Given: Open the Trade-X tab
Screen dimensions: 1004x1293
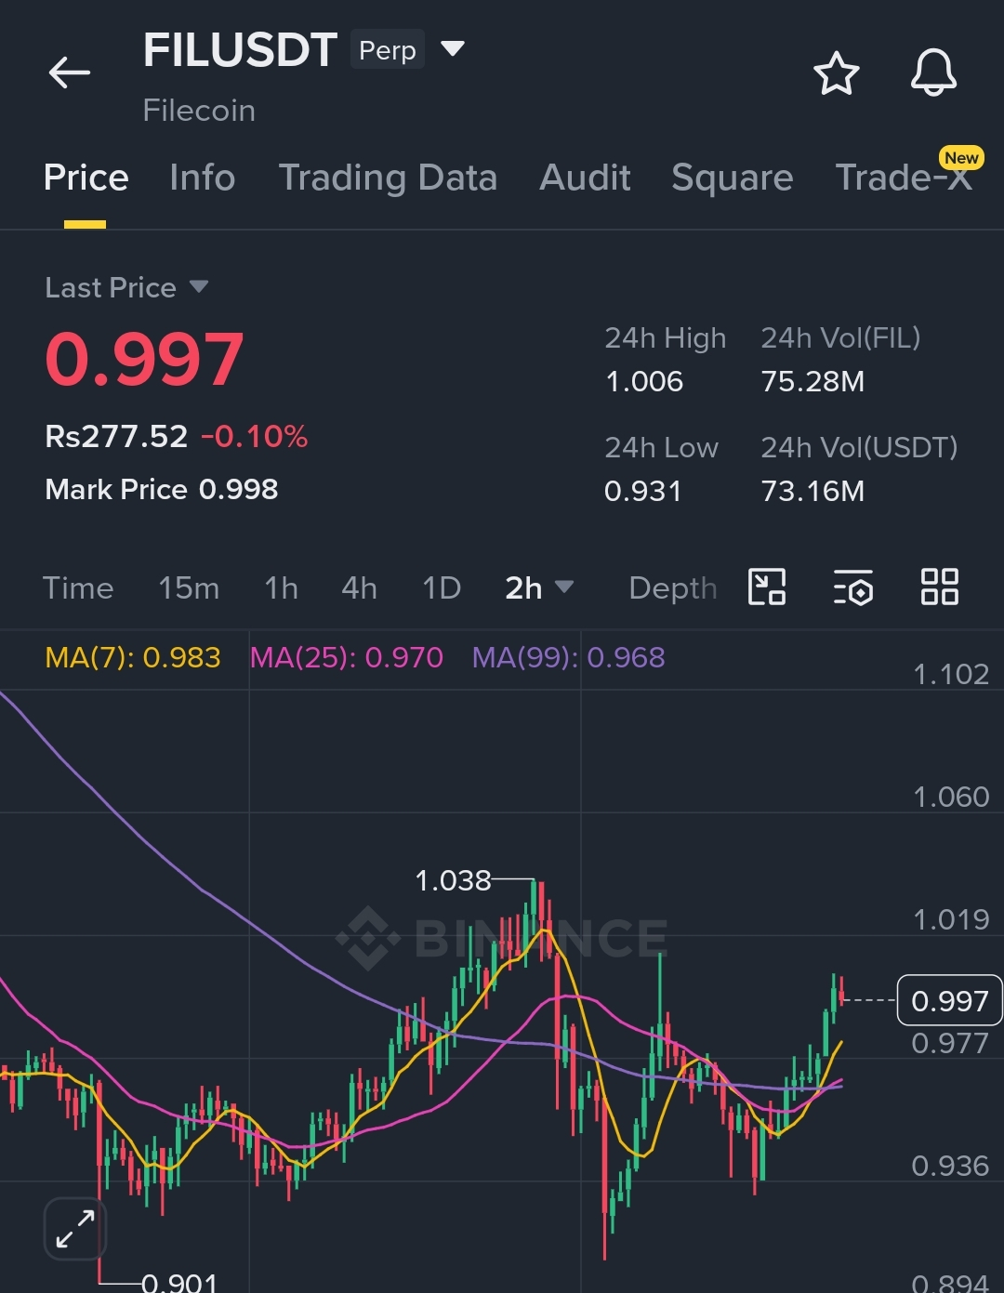Looking at the screenshot, I should (904, 178).
